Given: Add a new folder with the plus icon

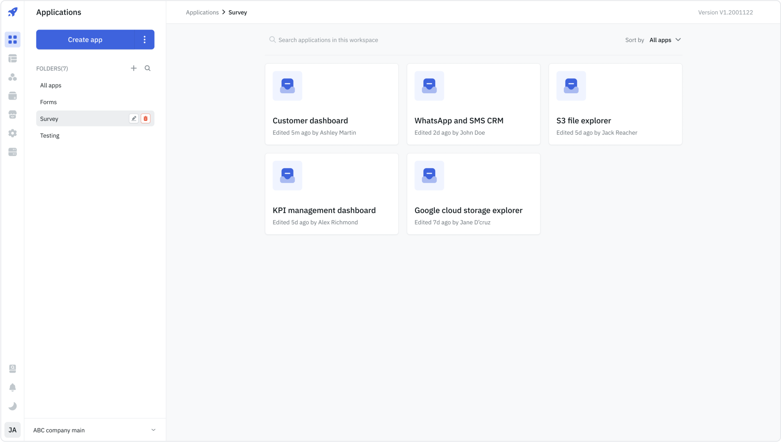Looking at the screenshot, I should tap(134, 68).
